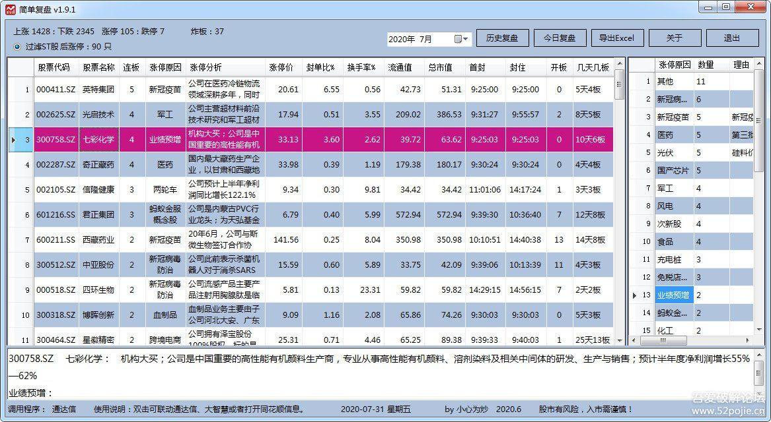
Task: Click the 导出Excel button
Action: click(x=617, y=38)
